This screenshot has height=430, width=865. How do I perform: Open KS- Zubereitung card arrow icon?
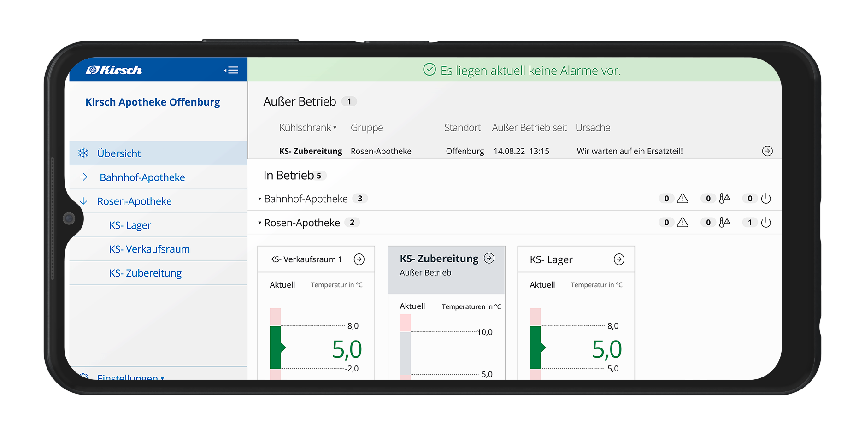(x=489, y=259)
